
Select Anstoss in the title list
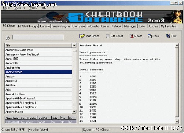pyautogui.click(x=38, y=76)
